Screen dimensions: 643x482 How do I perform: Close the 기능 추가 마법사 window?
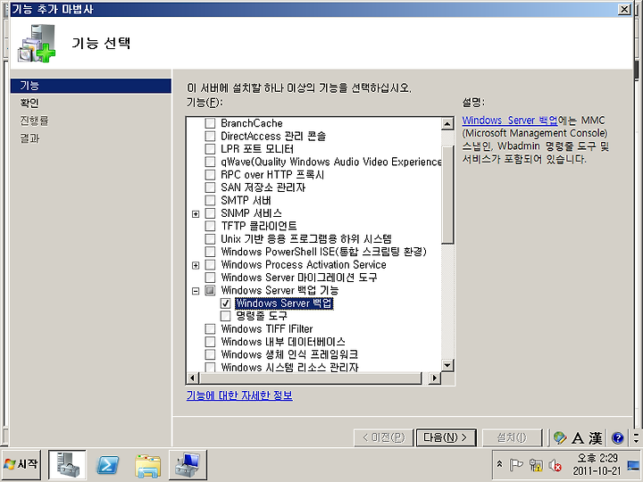[x=624, y=9]
